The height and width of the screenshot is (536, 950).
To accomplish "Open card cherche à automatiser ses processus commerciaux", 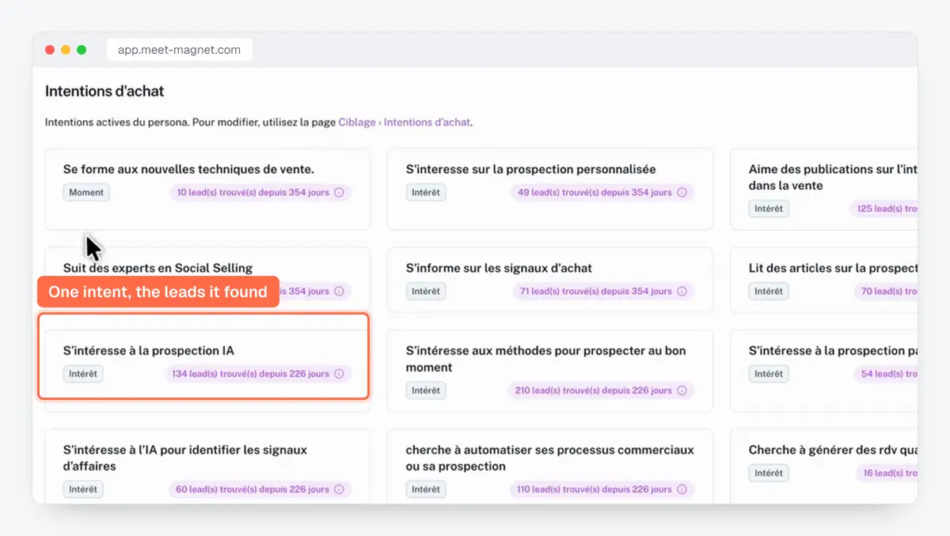I will (550, 466).
